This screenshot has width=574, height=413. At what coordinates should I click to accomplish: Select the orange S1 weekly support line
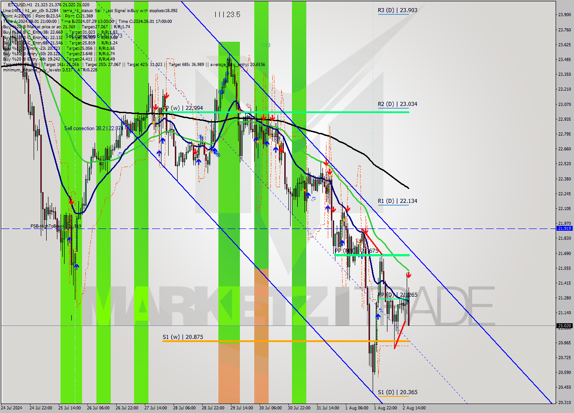pyautogui.click(x=285, y=341)
